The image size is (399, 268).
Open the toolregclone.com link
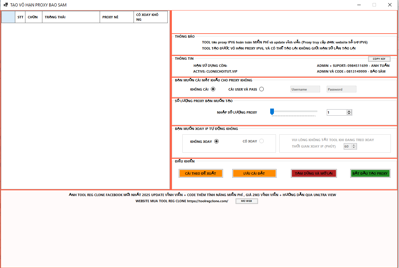tap(207, 200)
